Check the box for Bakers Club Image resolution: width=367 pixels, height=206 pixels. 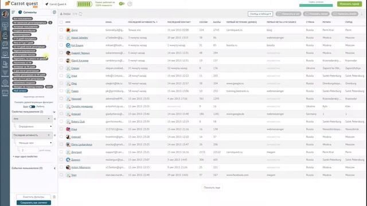click(61, 121)
